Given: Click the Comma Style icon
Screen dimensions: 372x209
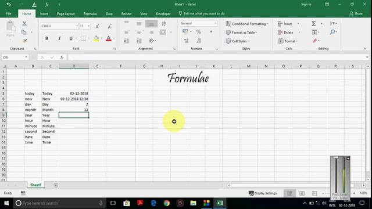Looking at the screenshot, I should point(211,32).
